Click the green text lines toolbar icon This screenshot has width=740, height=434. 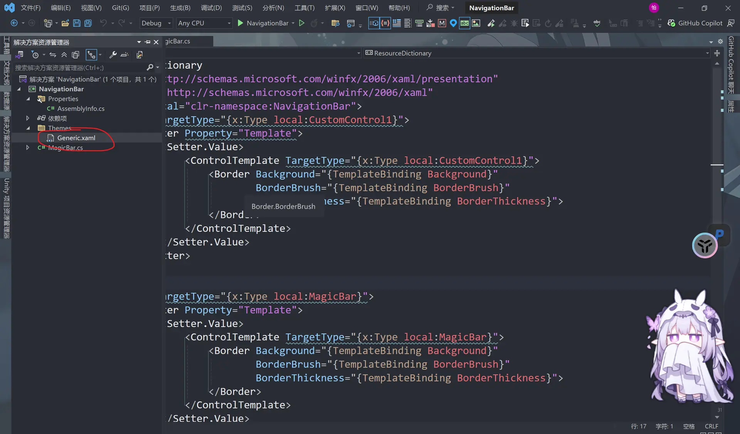pyautogui.click(x=419, y=23)
